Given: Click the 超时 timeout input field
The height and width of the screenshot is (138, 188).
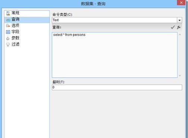Looking at the screenshot, I should tap(117, 87).
